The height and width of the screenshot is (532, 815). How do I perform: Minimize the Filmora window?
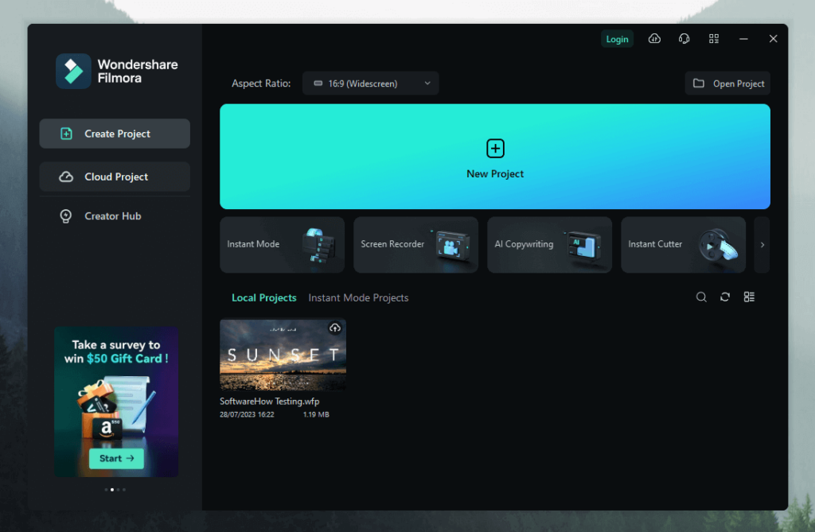coord(743,39)
